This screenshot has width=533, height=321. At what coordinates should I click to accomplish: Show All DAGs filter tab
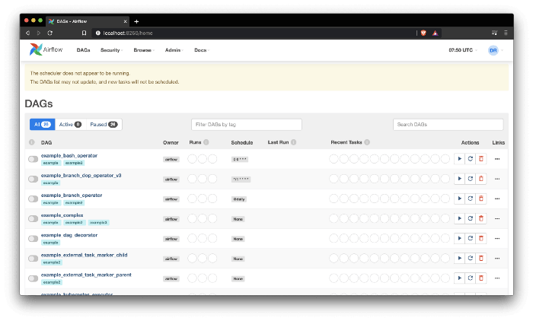[x=42, y=124]
